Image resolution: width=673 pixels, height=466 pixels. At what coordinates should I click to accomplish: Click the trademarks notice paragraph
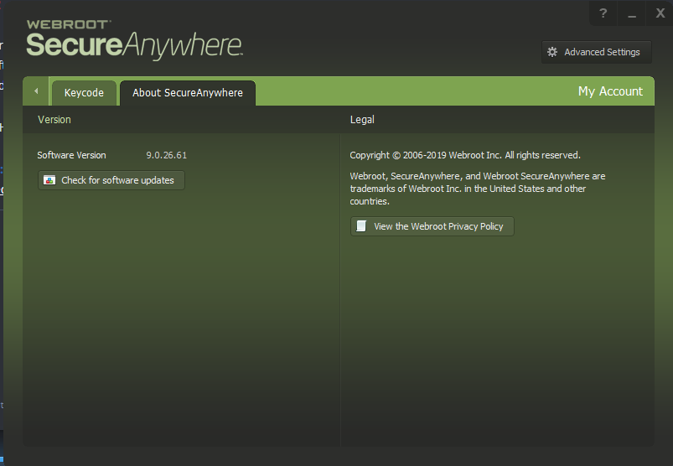[477, 189]
